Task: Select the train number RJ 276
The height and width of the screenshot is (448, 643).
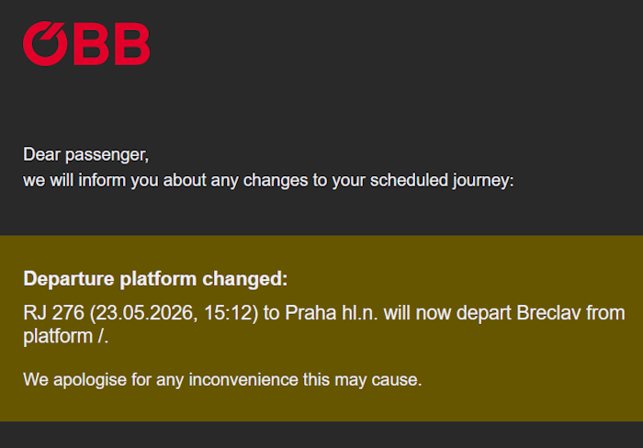Action: tap(53, 313)
